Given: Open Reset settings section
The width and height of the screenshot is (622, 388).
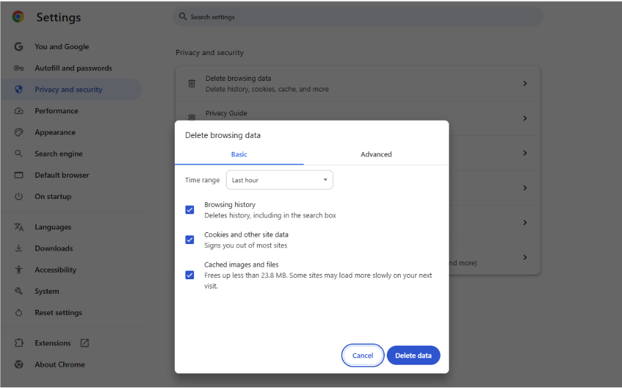Looking at the screenshot, I should 58,312.
